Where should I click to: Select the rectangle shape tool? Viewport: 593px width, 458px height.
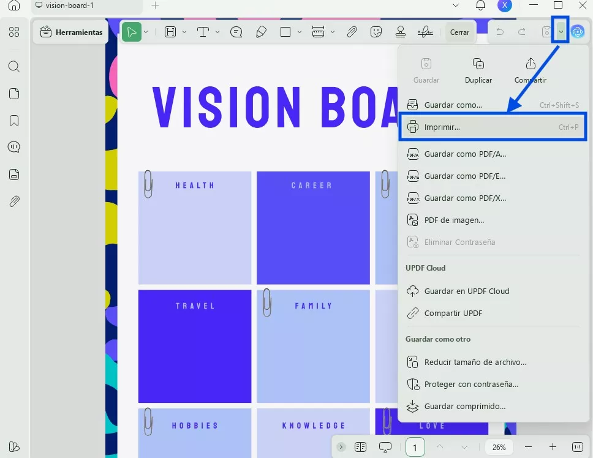(285, 32)
